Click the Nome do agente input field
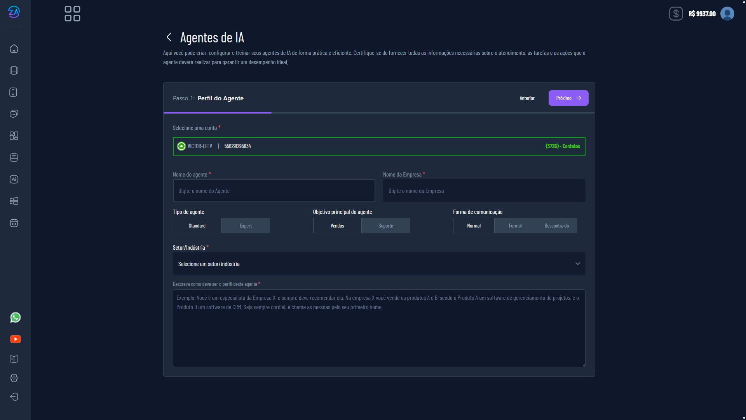746x420 pixels. pyautogui.click(x=274, y=191)
